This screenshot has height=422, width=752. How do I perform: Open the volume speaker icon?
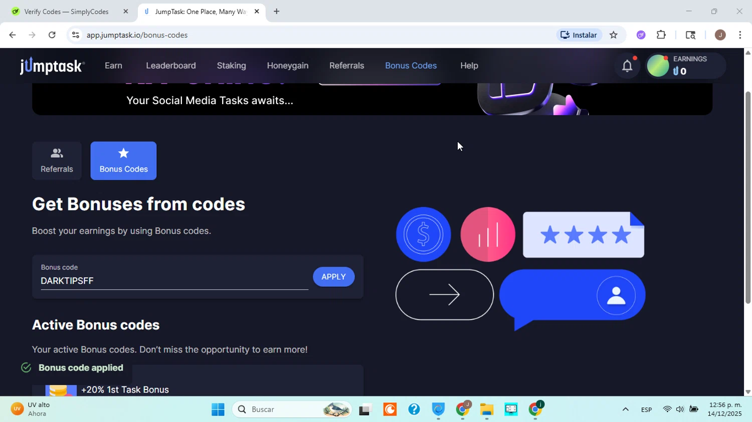680,409
